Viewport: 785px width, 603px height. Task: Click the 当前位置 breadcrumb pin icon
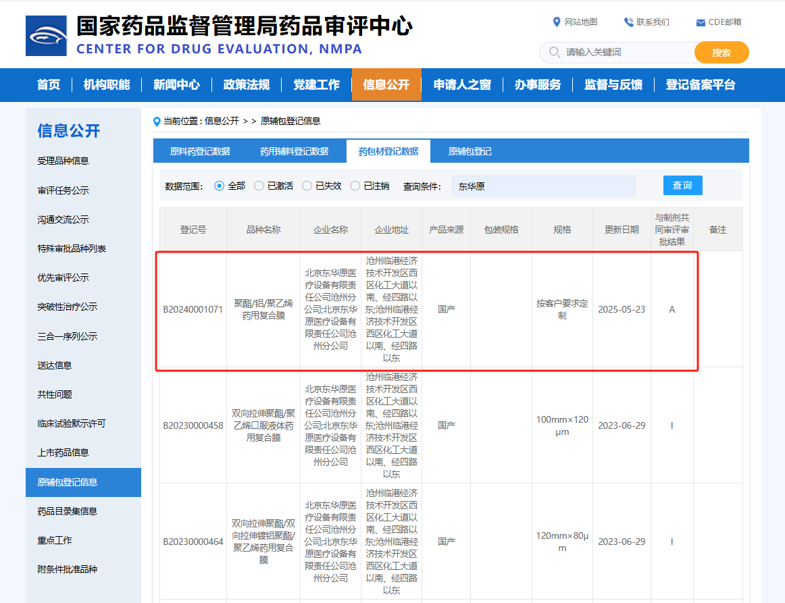pos(157,122)
